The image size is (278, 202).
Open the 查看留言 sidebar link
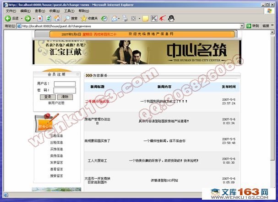pos(56,169)
